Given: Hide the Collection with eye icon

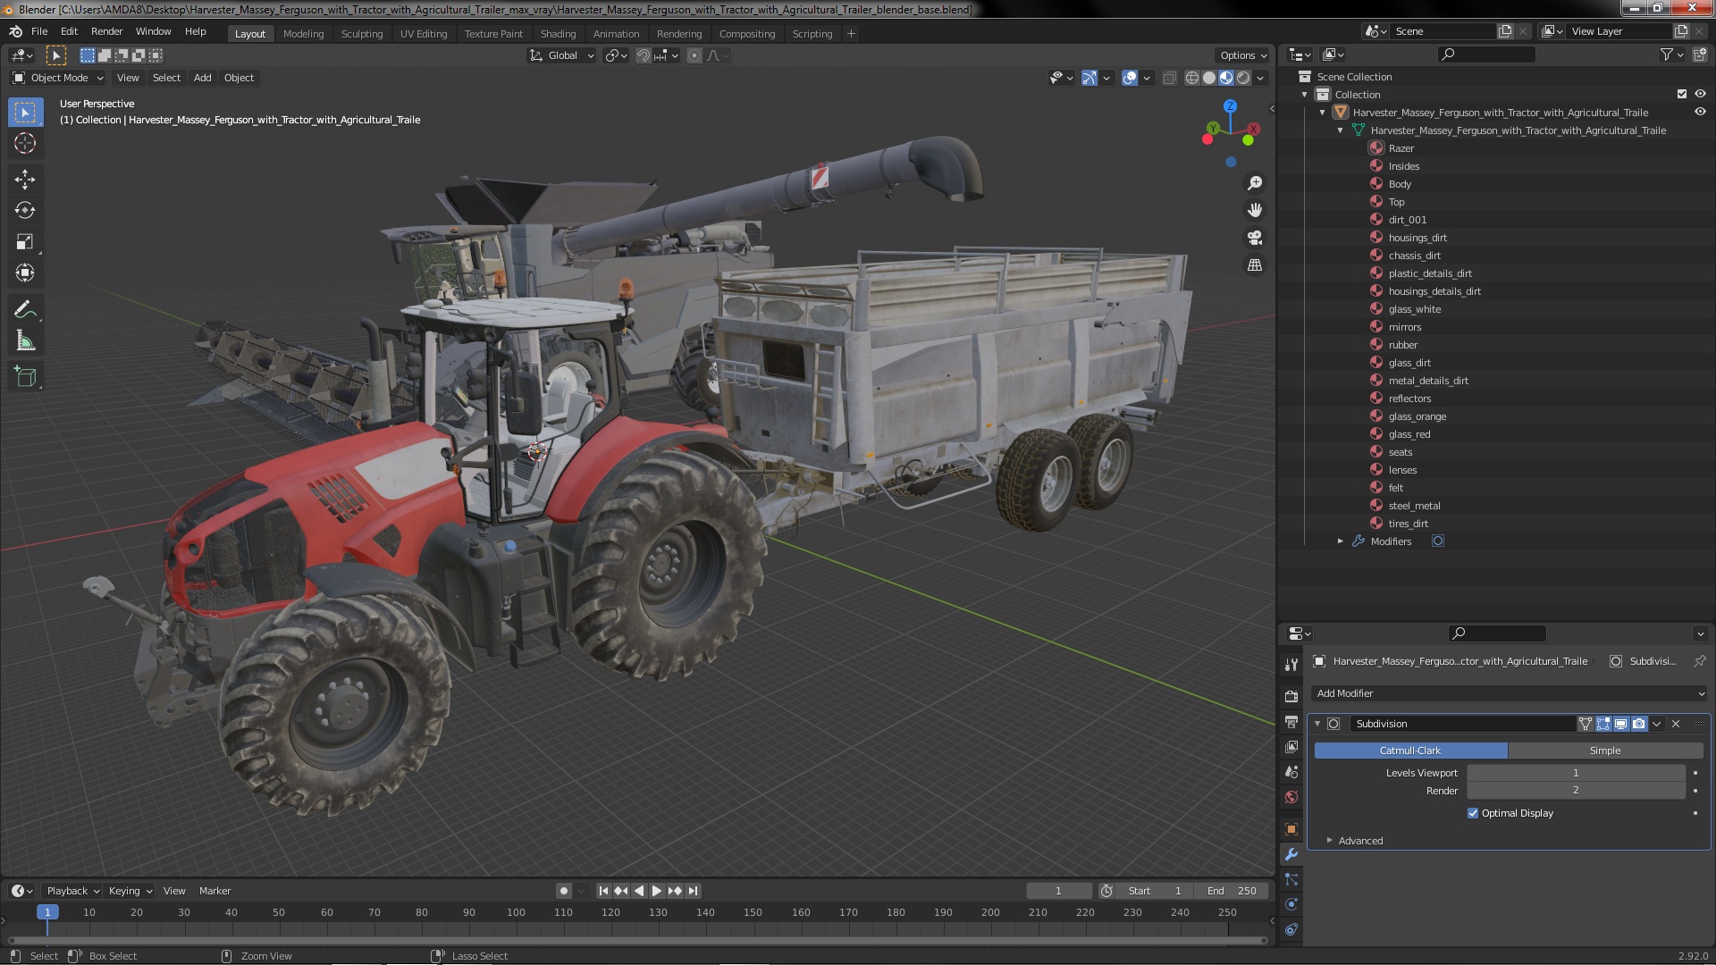Looking at the screenshot, I should click(x=1700, y=94).
